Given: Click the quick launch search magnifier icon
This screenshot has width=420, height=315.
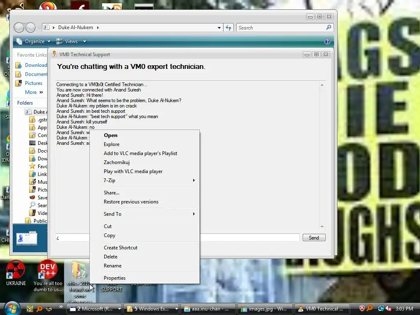Looking at the screenshot, I should pyautogui.click(x=39, y=308).
